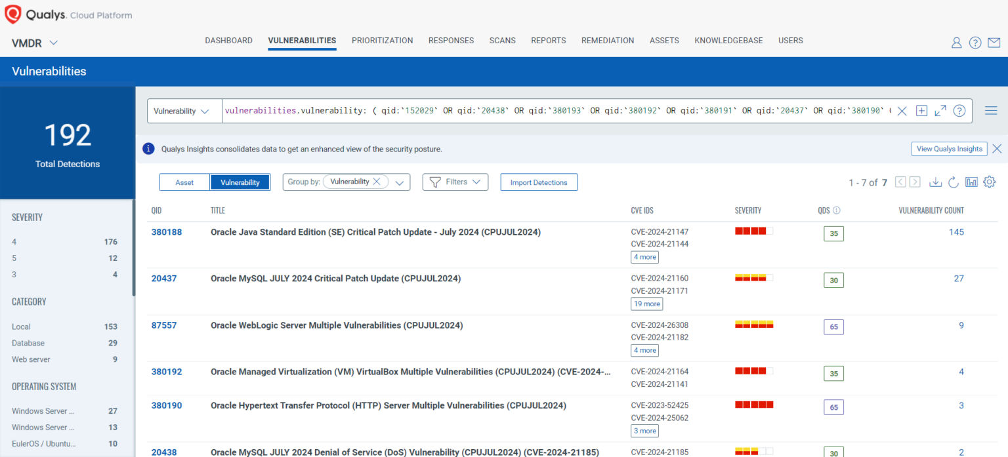Select the Vulnerability grouping toggle
Image resolution: width=1008 pixels, height=457 pixels.
point(240,182)
